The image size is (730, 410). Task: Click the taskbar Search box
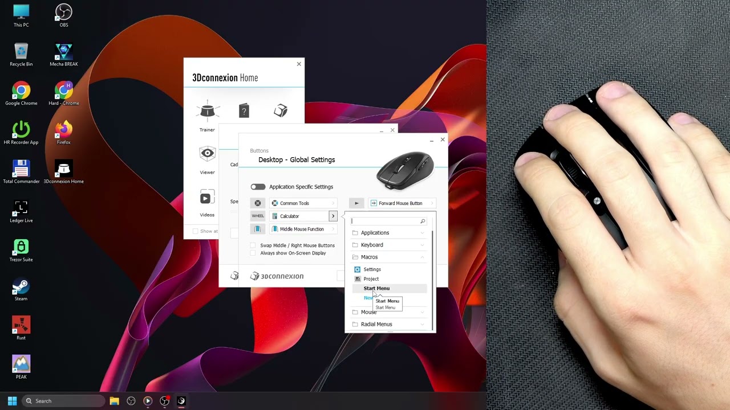click(x=63, y=401)
